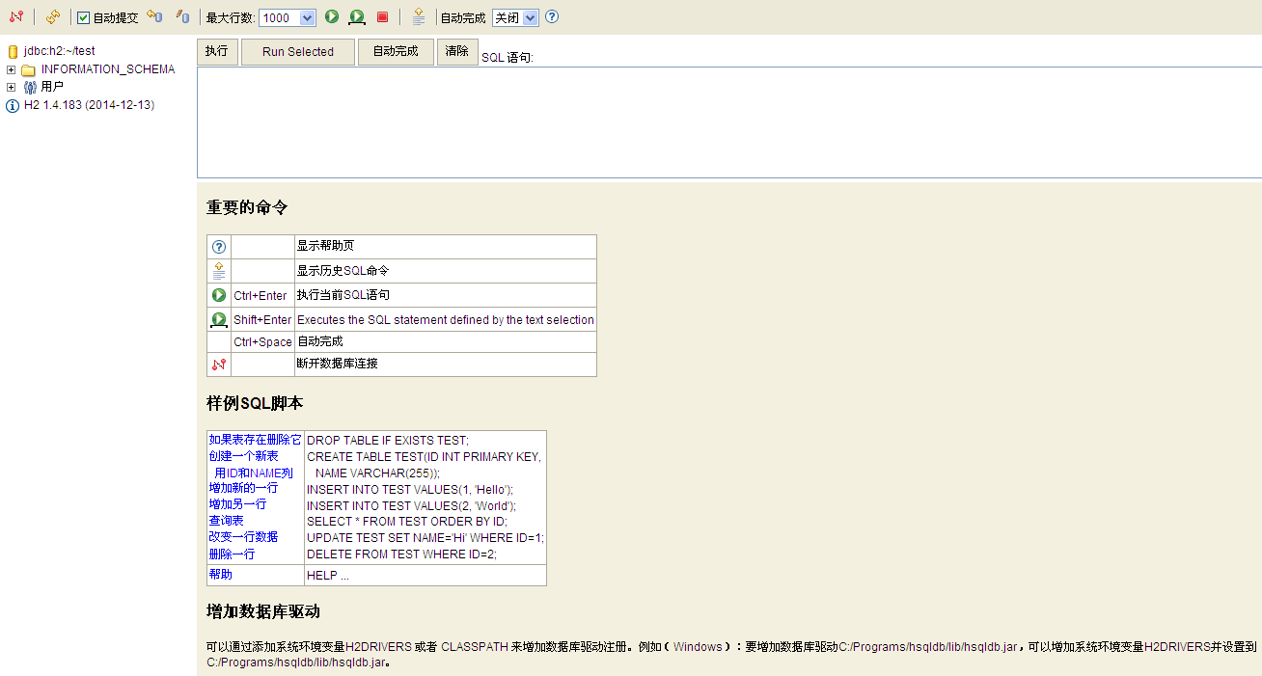Click the blue help icon in the toolbar

pyautogui.click(x=552, y=17)
